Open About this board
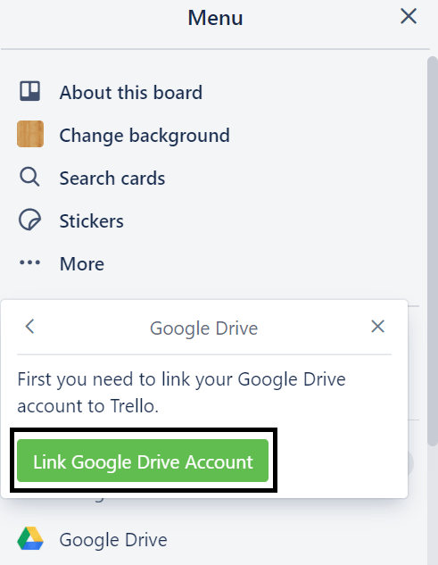The width and height of the screenshot is (438, 565). point(131,93)
